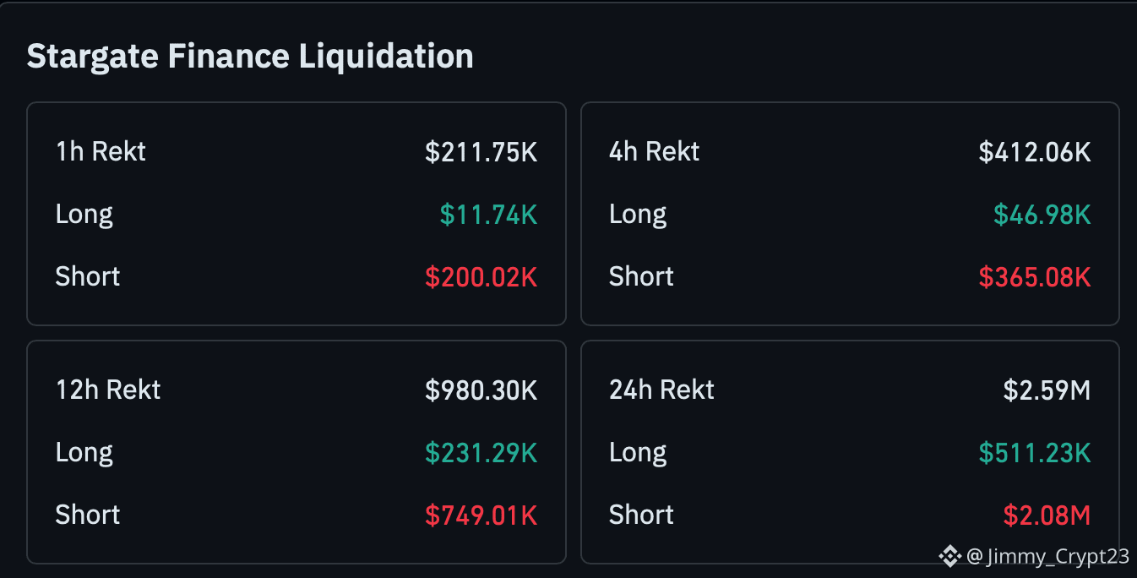
Task: Select the Stargate Finance Liquidation heading
Action: click(x=250, y=57)
